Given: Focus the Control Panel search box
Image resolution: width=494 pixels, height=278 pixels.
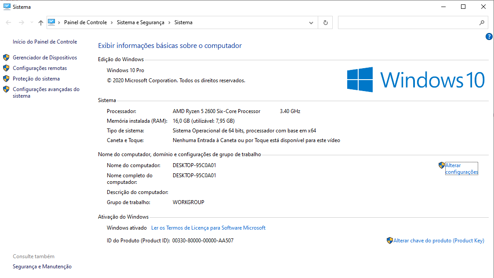Looking at the screenshot, I should (x=408, y=23).
